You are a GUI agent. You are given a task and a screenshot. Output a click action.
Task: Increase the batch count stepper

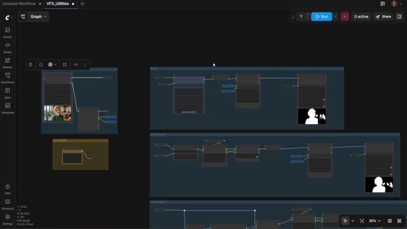[308, 15]
